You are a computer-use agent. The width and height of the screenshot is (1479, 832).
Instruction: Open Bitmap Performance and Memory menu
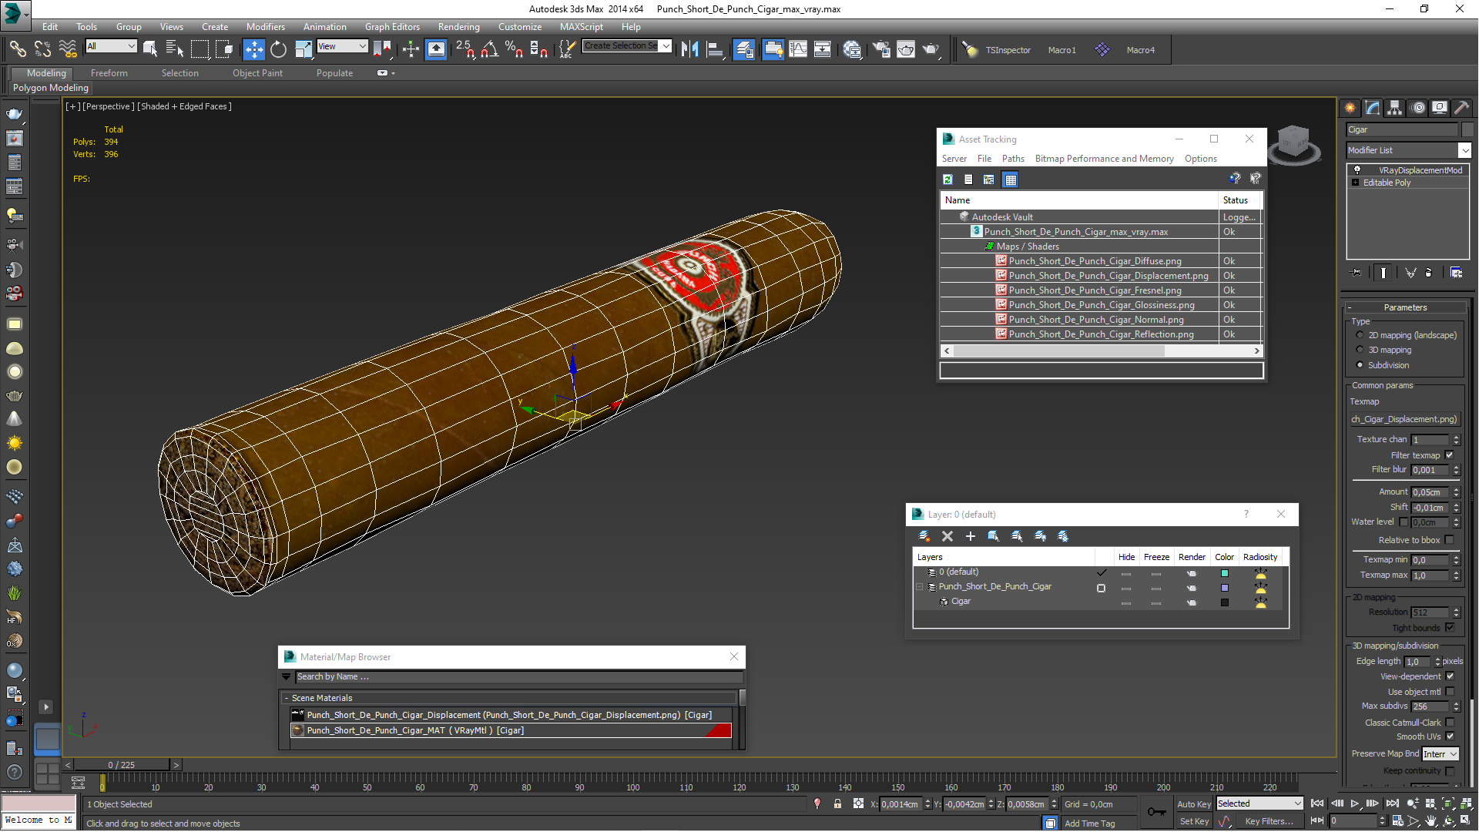(x=1104, y=159)
